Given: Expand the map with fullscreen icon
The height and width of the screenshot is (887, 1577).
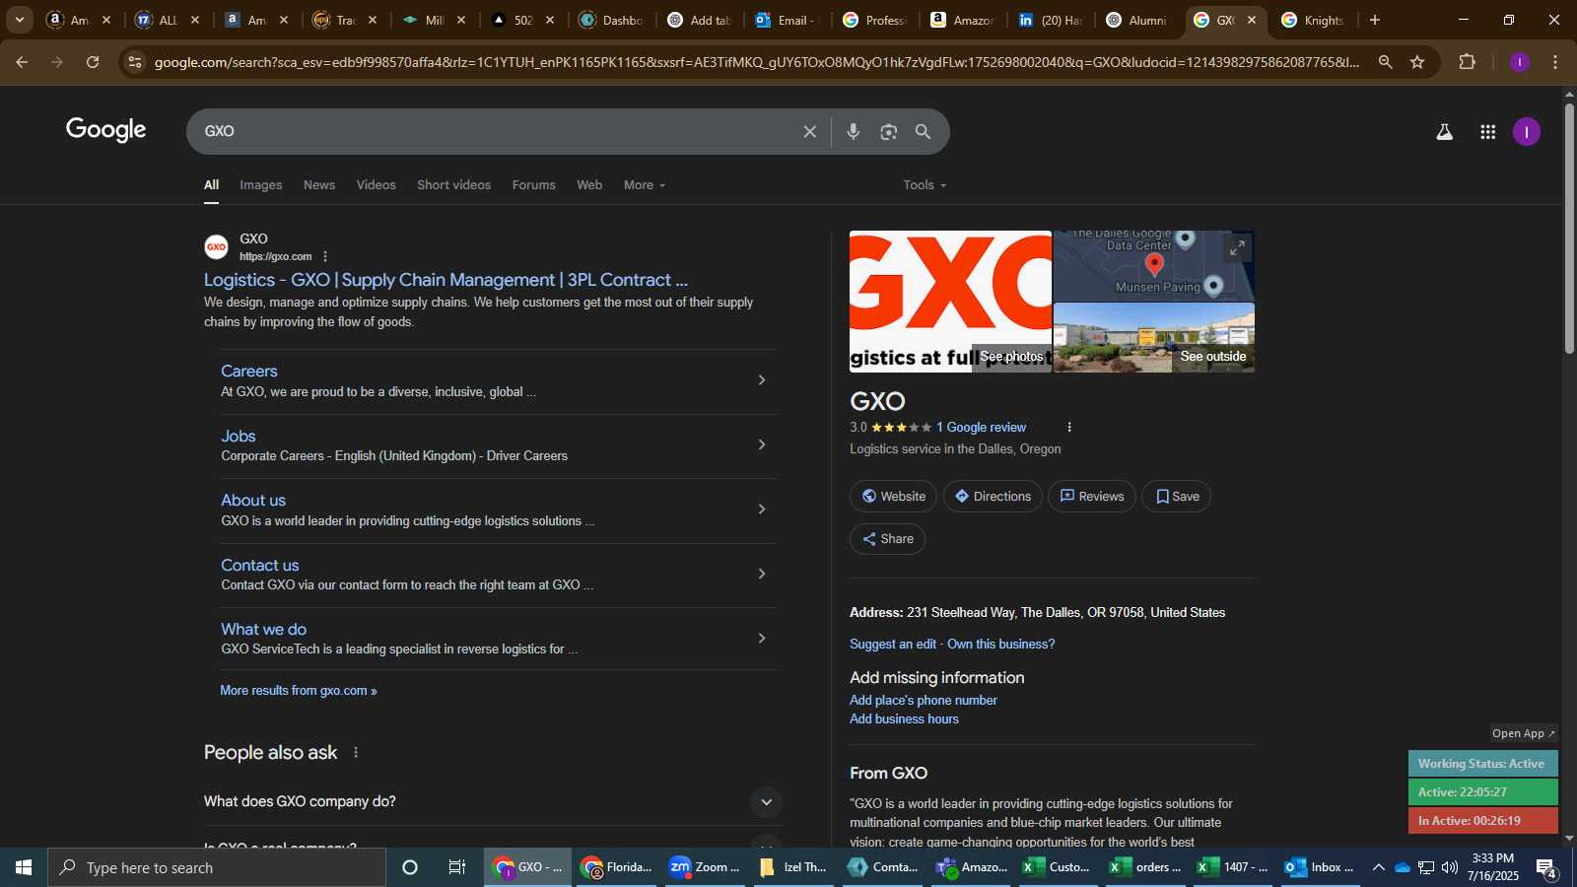Looking at the screenshot, I should (x=1237, y=247).
